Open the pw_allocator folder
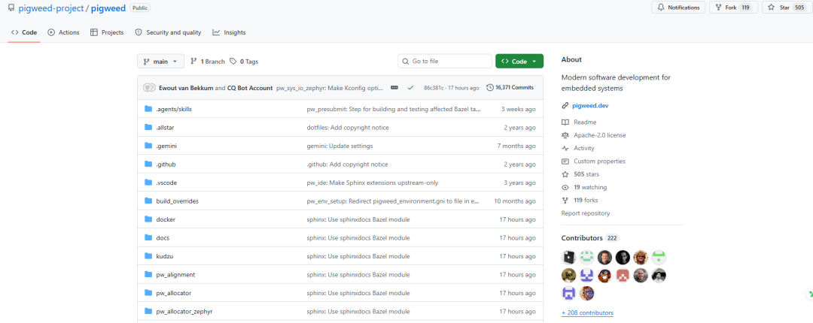The width and height of the screenshot is (813, 323). point(174,293)
